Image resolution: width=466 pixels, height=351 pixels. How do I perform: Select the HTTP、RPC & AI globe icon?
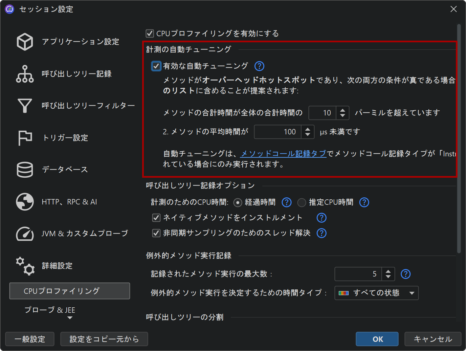(25, 202)
